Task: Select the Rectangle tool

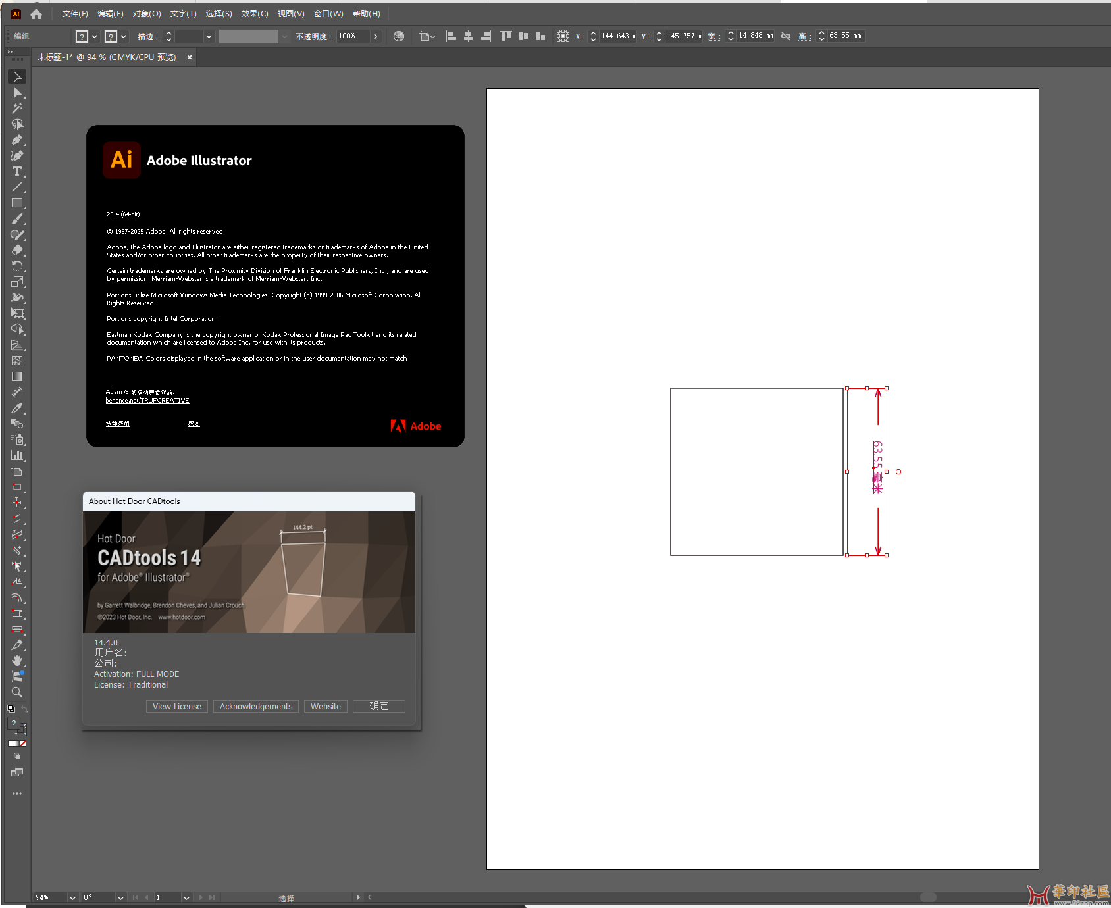Action: [17, 203]
